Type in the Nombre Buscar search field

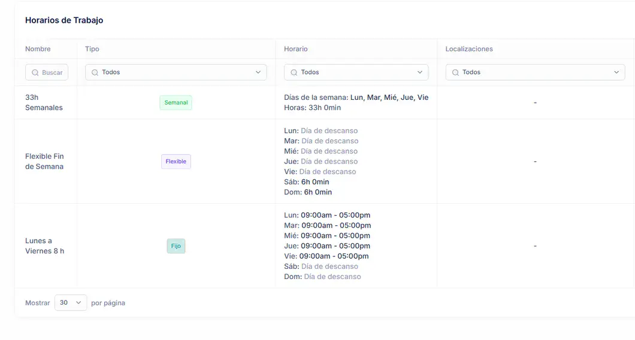pyautogui.click(x=52, y=72)
